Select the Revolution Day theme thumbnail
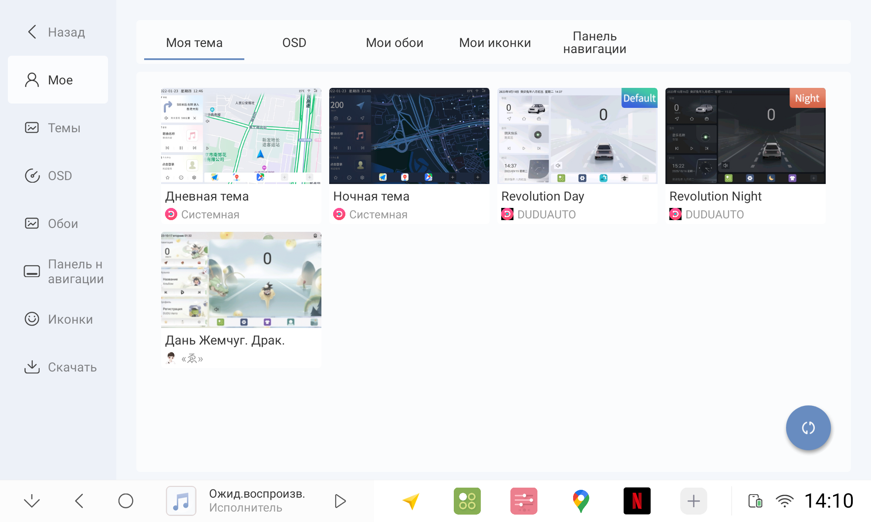This screenshot has height=522, width=871. coord(577,136)
